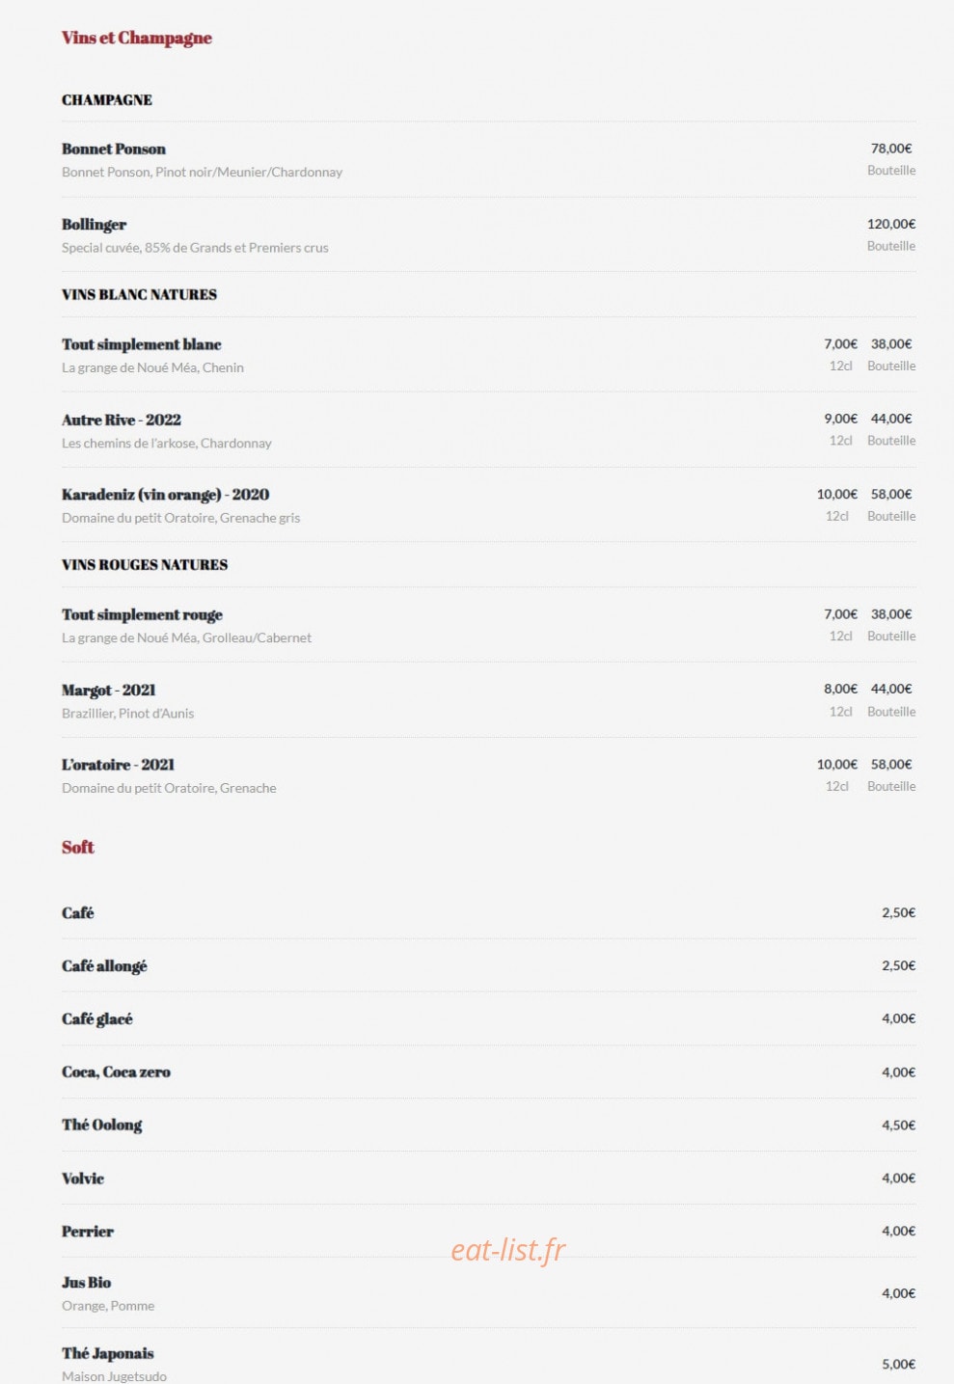Click Coca, Coca zero entry
Screen dimensions: 954x1384
(x=116, y=1072)
